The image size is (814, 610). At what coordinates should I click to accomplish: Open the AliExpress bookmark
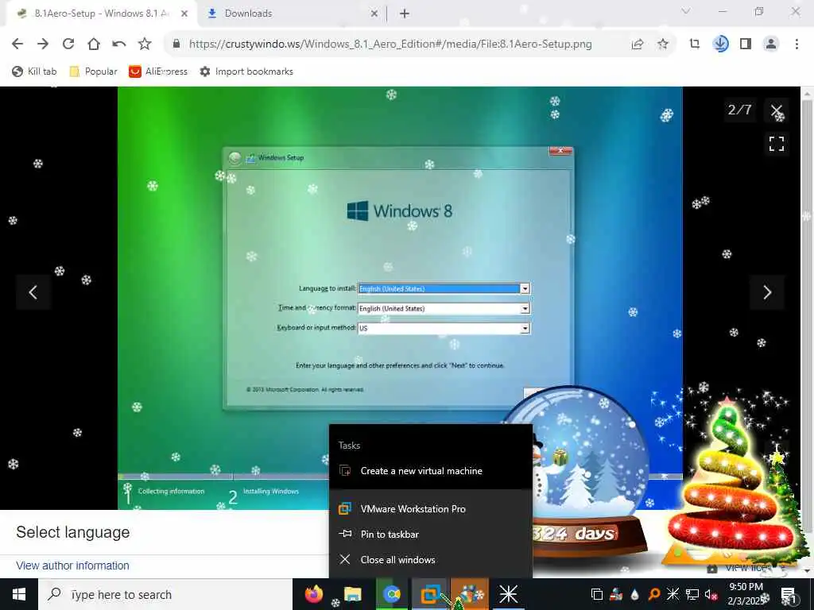pos(158,71)
